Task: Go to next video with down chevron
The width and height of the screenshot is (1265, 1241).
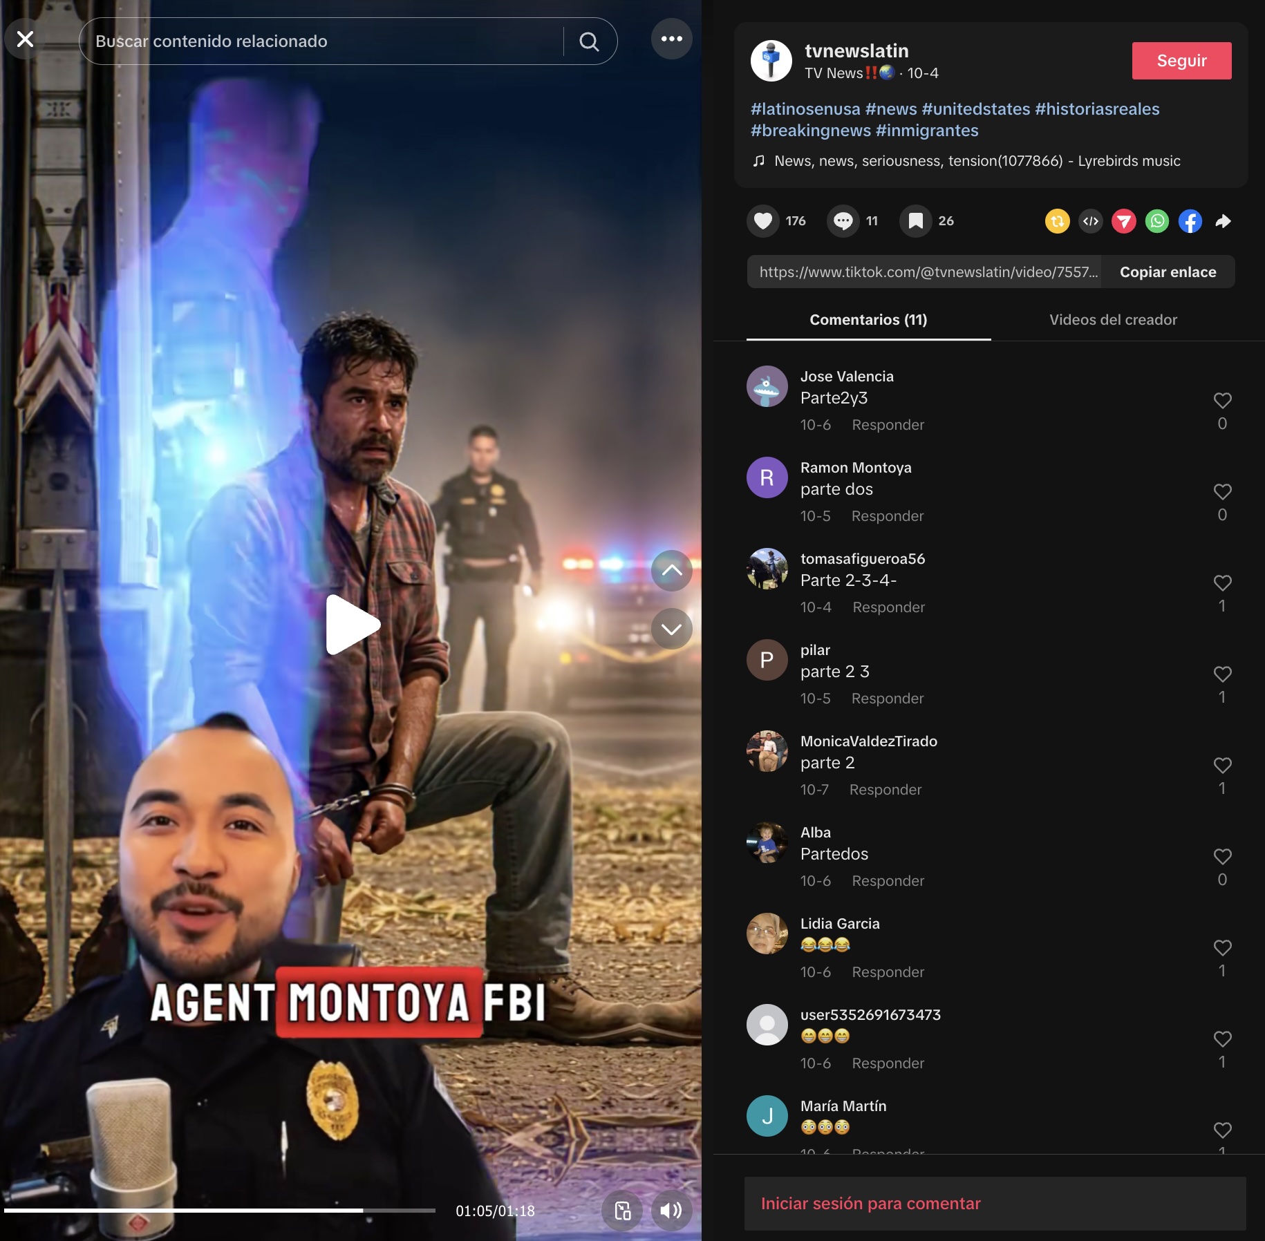Action: point(671,629)
